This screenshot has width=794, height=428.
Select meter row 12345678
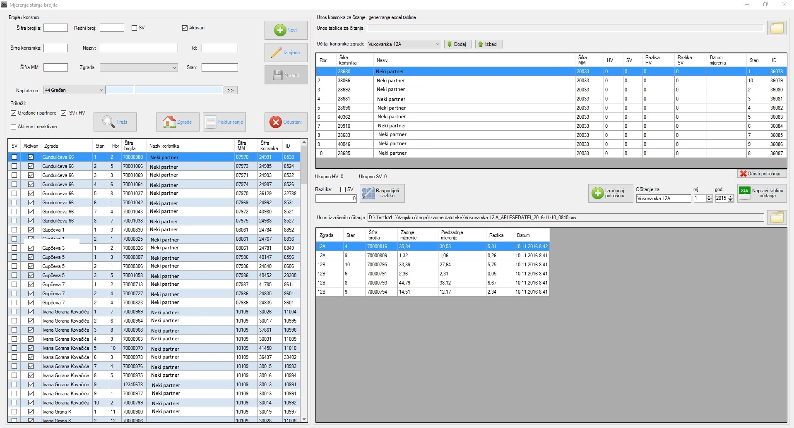154,385
